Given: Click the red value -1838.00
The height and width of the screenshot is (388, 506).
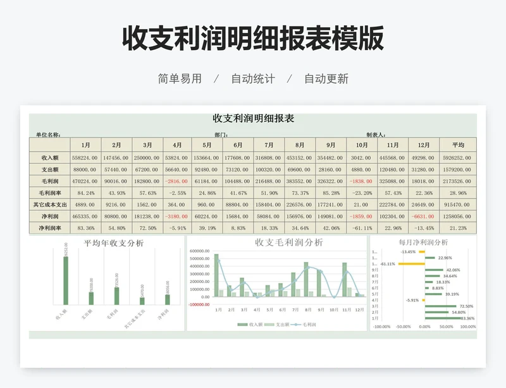Looking at the screenshot, I should [361, 181].
